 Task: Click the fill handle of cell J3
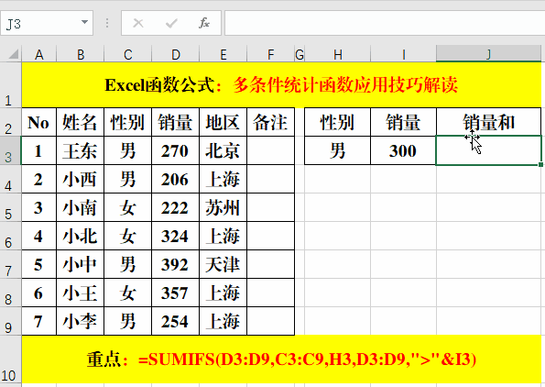tap(540, 165)
